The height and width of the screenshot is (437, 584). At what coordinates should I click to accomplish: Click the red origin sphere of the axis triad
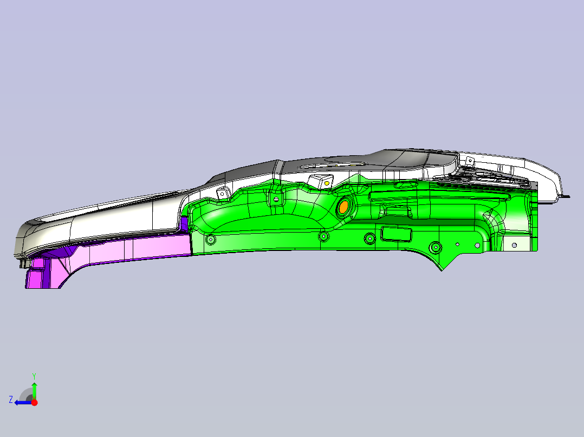pyautogui.click(x=34, y=402)
